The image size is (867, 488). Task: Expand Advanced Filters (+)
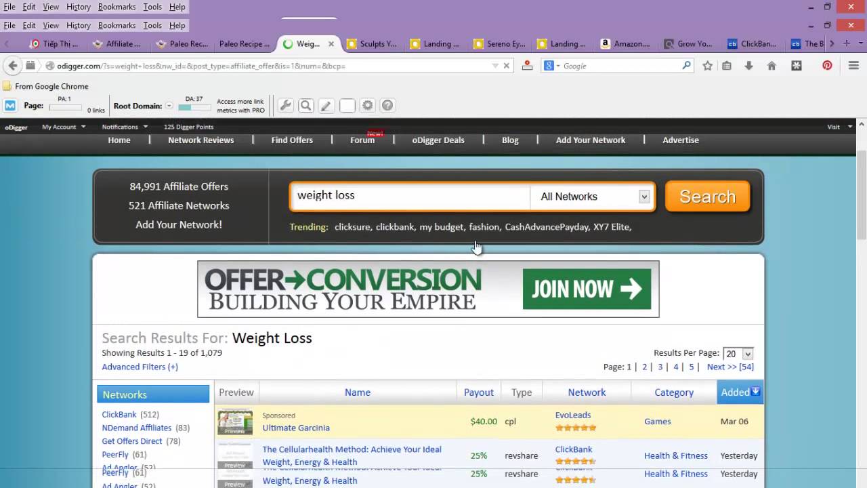tap(140, 367)
